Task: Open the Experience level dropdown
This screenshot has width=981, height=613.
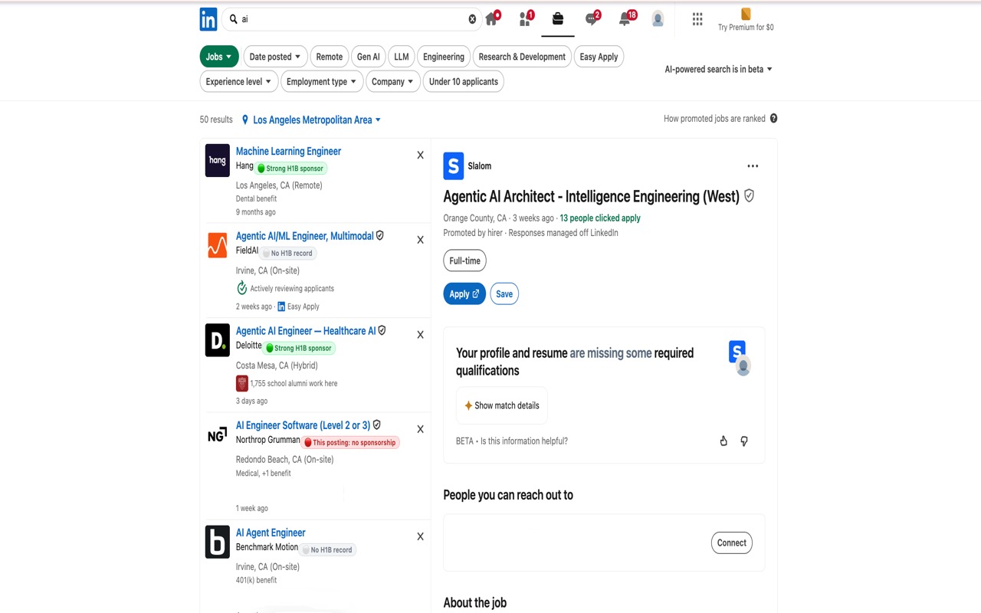Action: pos(238,81)
